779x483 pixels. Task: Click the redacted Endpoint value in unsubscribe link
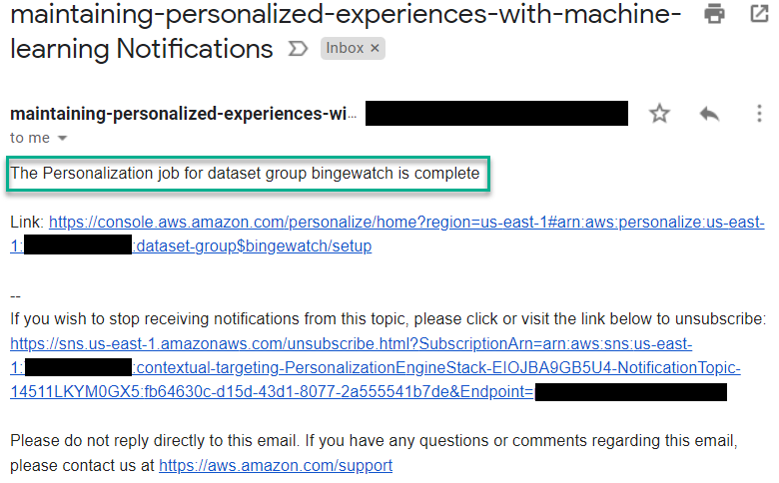tap(631, 392)
